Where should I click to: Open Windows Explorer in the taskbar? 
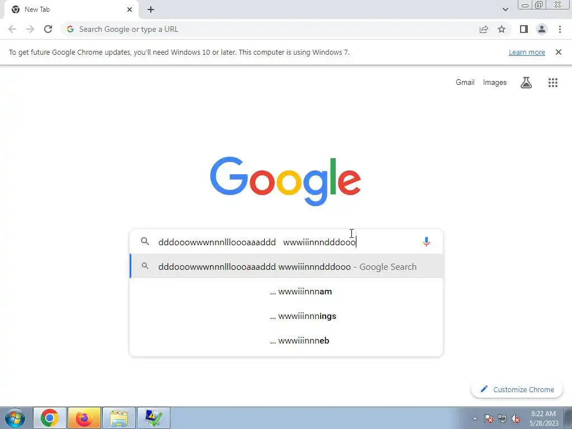coord(119,418)
